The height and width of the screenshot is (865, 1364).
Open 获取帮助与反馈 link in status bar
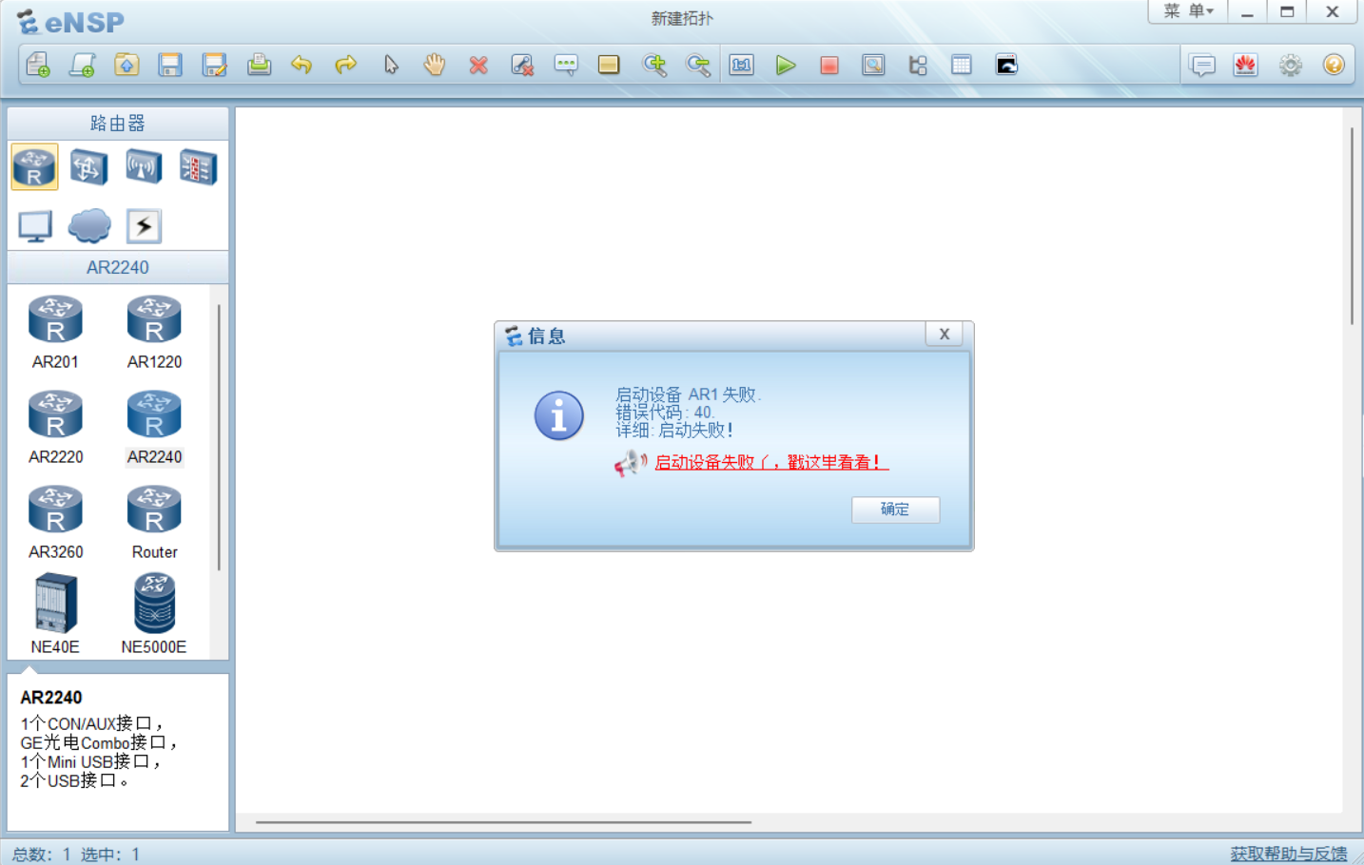tap(1289, 854)
